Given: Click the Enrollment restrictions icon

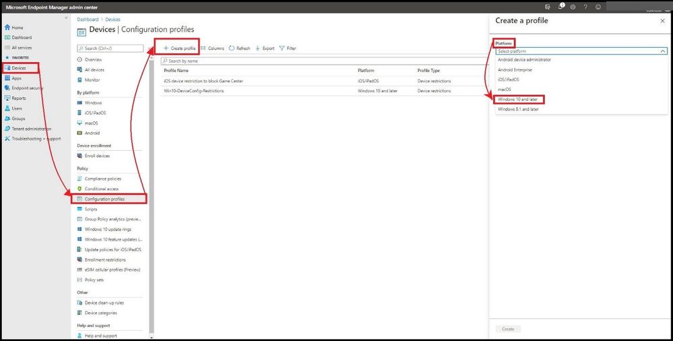Looking at the screenshot, I should 79,259.
